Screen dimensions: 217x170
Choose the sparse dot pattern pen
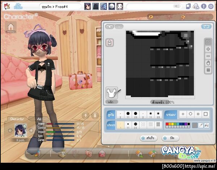pos(143,125)
